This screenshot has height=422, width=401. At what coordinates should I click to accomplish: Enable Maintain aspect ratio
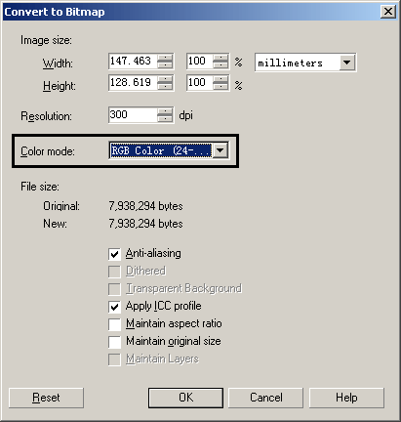114,324
